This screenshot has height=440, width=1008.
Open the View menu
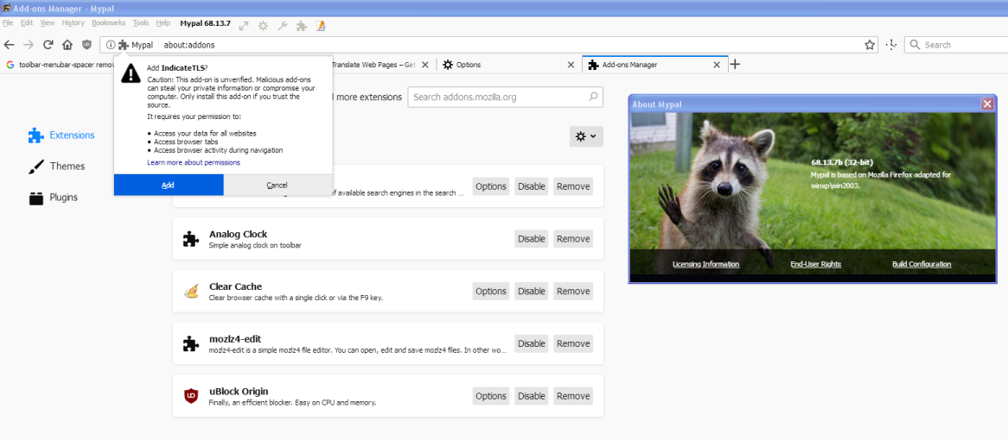tap(48, 22)
